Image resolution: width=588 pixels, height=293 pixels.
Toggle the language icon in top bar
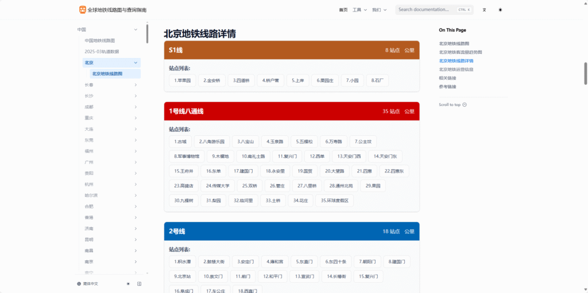pyautogui.click(x=484, y=10)
